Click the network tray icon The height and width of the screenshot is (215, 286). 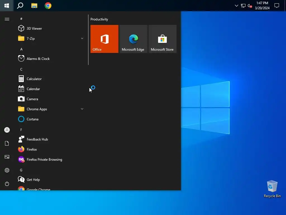pos(243,6)
